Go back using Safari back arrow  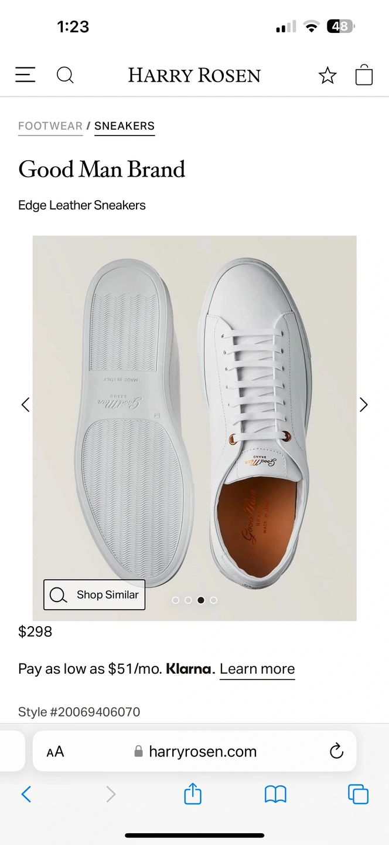coord(26,794)
